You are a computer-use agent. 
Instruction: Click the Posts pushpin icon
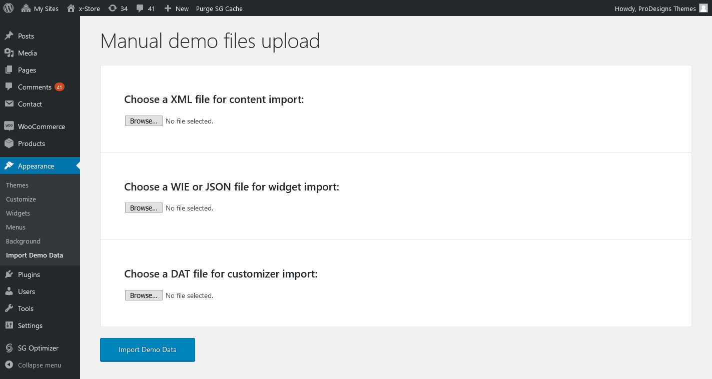pos(9,36)
